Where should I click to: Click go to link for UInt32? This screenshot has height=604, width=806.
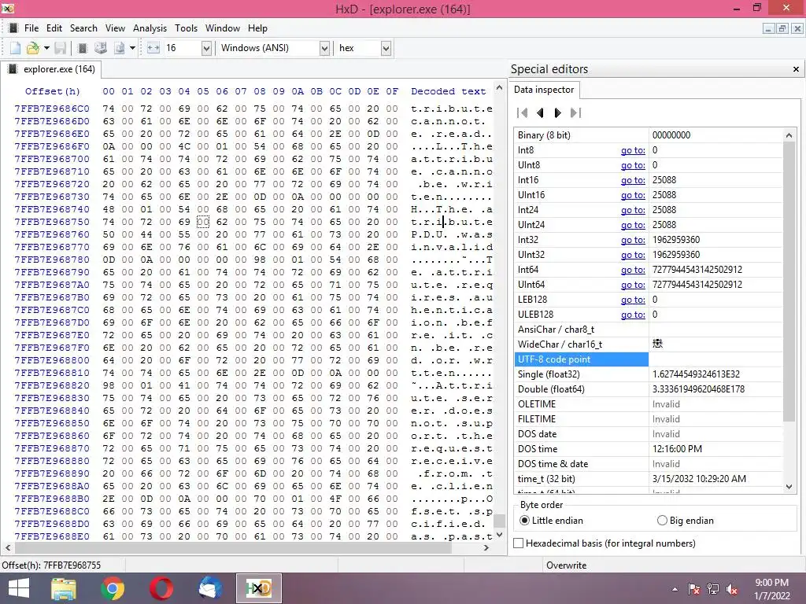click(x=633, y=254)
